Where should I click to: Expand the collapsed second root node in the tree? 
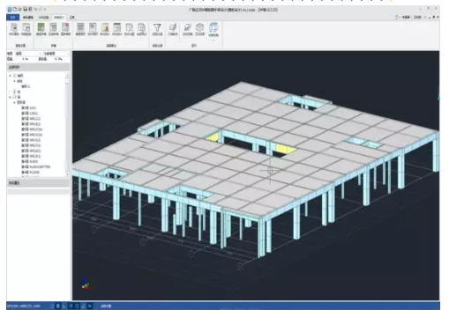click(x=10, y=92)
